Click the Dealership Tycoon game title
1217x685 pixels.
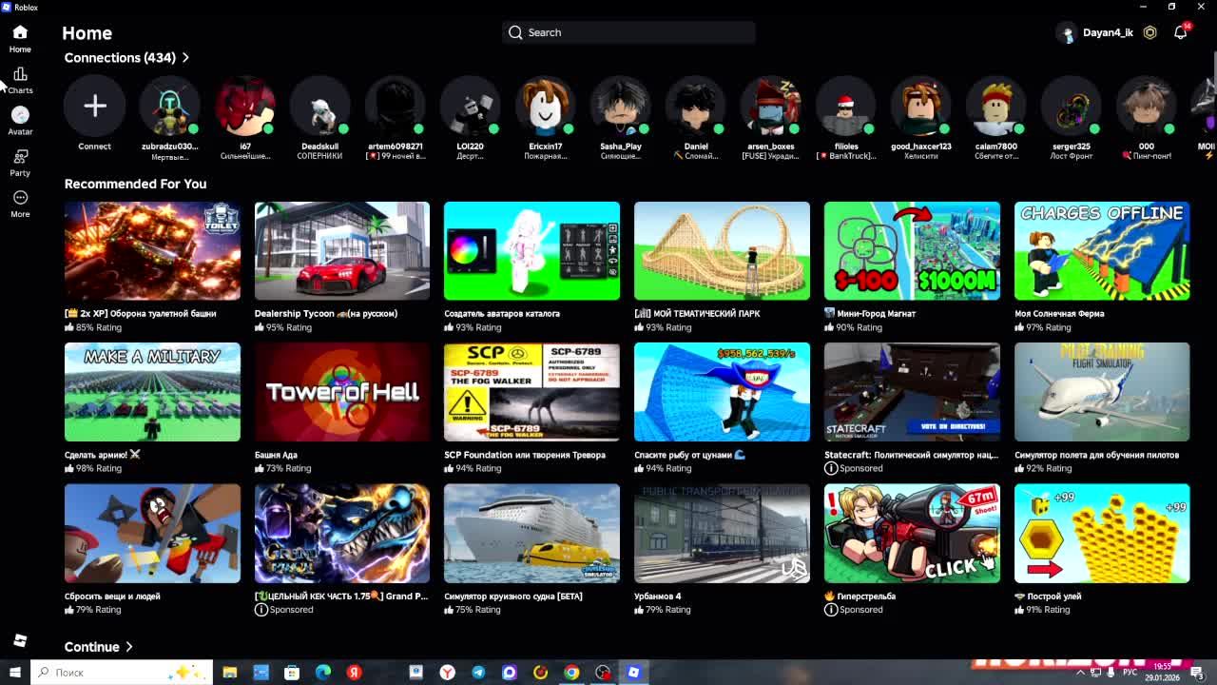pos(326,313)
